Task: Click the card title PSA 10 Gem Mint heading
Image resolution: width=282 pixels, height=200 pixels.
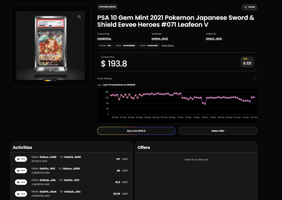Action: coord(176,21)
